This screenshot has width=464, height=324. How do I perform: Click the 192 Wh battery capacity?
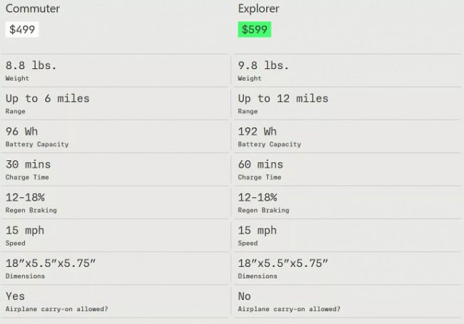click(258, 131)
